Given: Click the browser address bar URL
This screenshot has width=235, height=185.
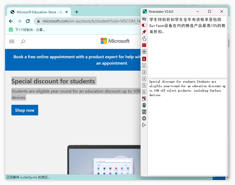Looking at the screenshot, I should click(x=92, y=21).
